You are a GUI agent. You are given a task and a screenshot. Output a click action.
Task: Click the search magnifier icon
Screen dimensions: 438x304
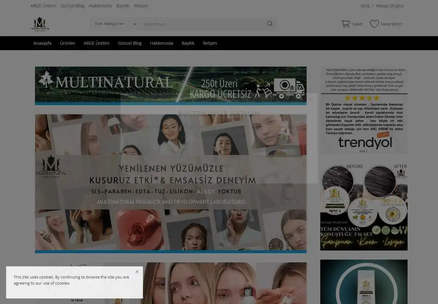(x=270, y=24)
